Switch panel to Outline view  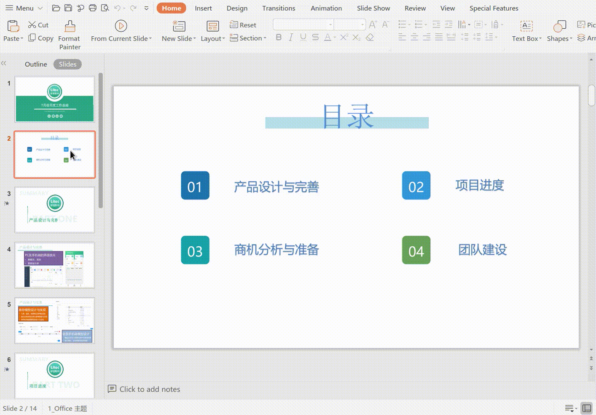[36, 64]
